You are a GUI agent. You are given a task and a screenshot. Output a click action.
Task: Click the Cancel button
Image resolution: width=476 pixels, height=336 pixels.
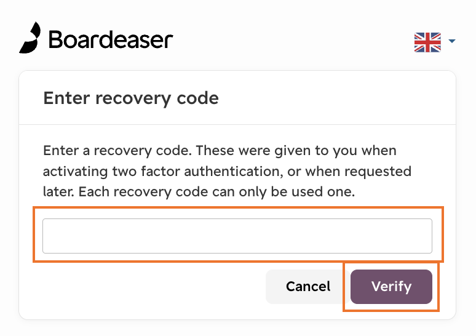[308, 287]
